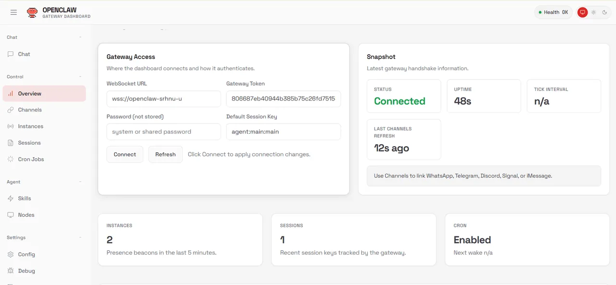
Task: Open the Instances page
Action: (44, 126)
